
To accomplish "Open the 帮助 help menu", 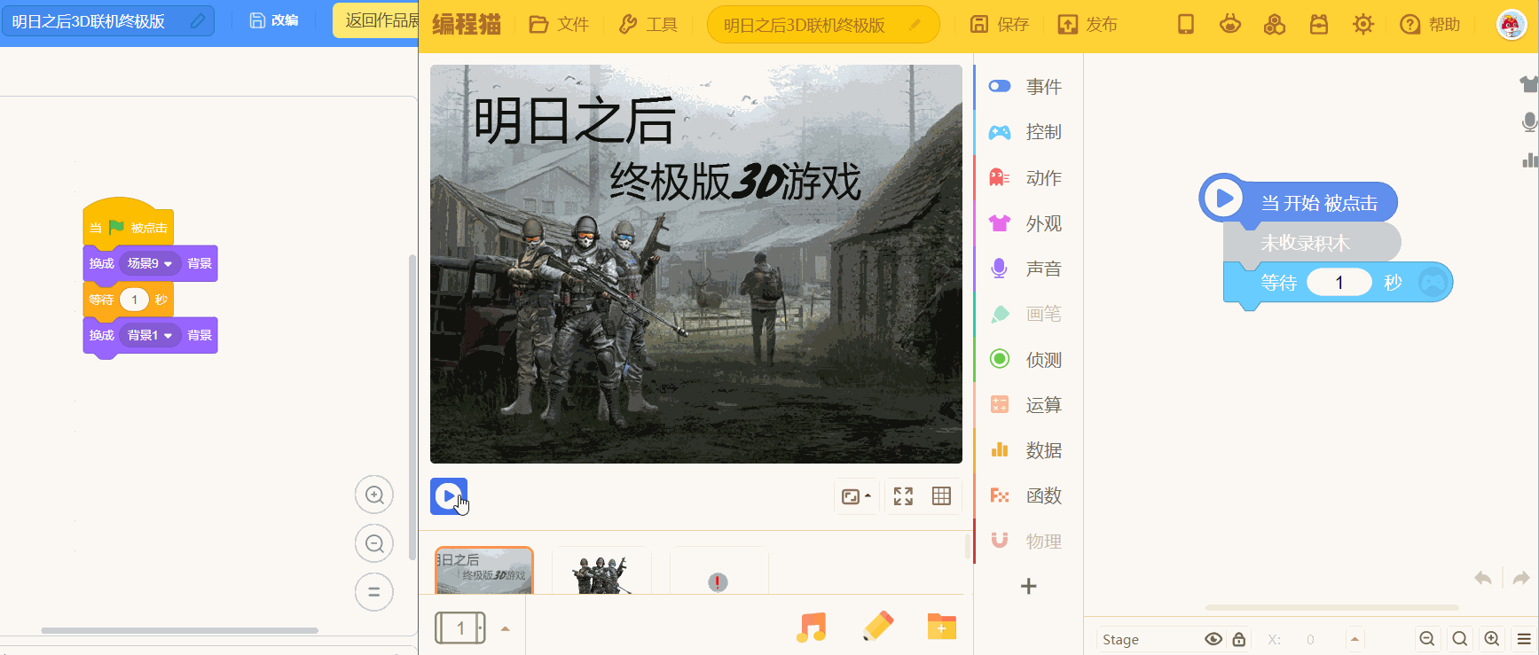I will point(1430,25).
